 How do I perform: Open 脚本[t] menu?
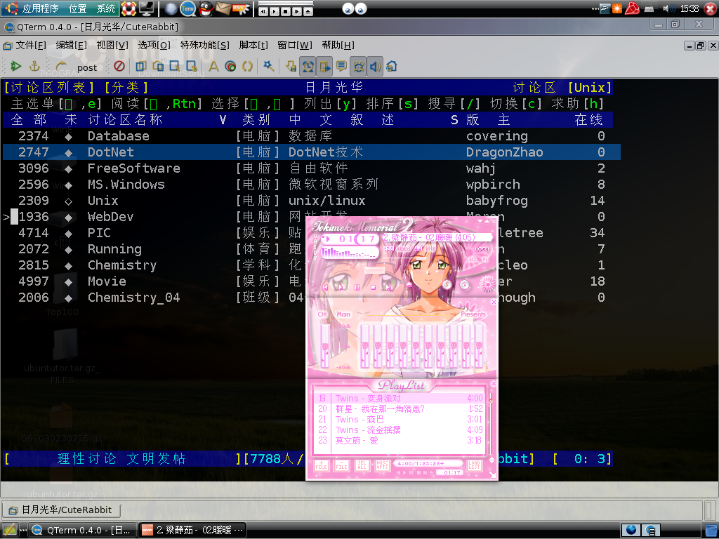click(x=253, y=45)
